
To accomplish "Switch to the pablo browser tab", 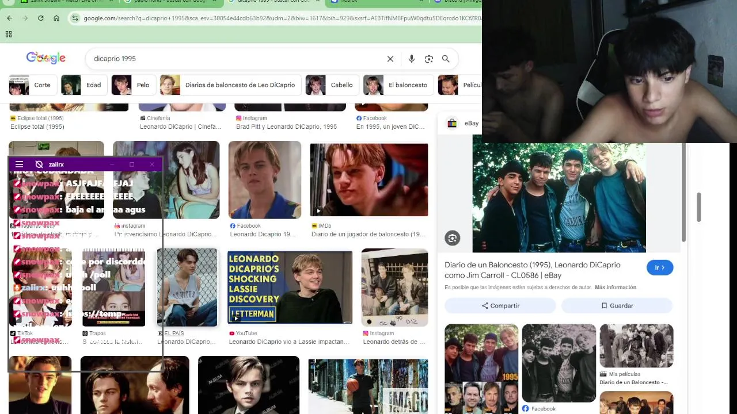I will [x=170, y=2].
